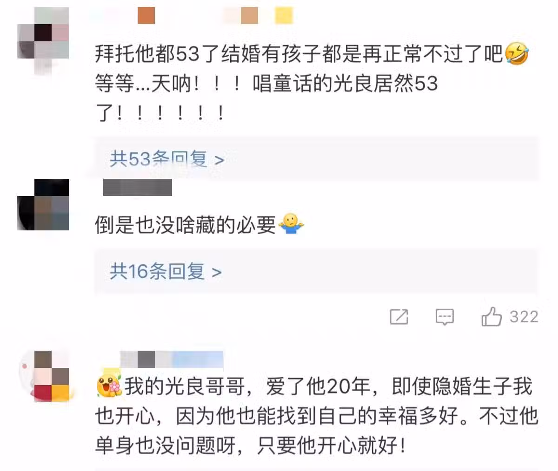The width and height of the screenshot is (558, 471).
Task: Select the comment starting 我的光良哥哥
Action: pos(316,416)
